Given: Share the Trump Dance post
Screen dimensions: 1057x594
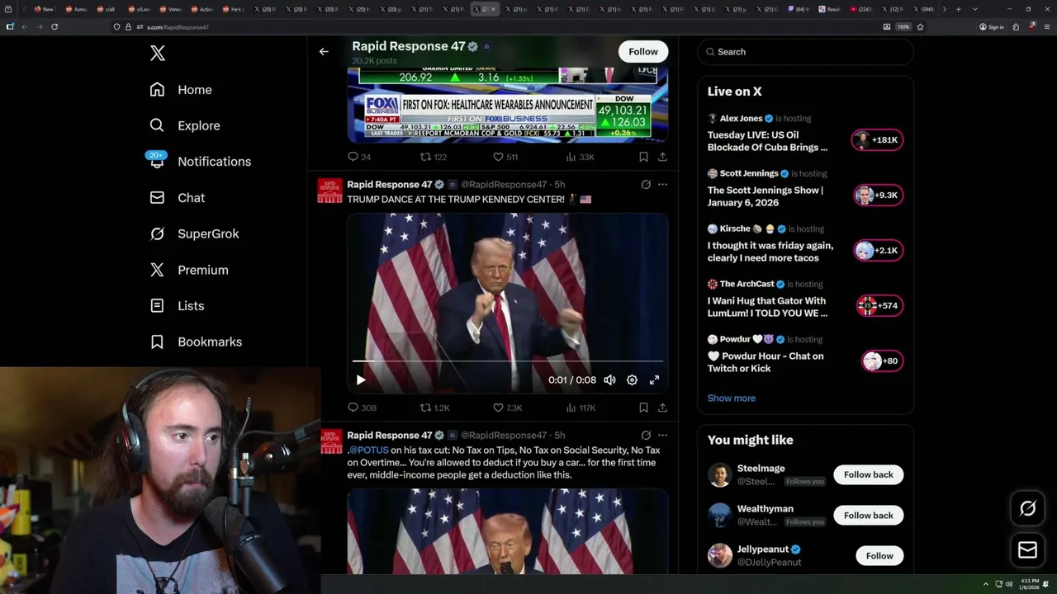Looking at the screenshot, I should (x=662, y=408).
